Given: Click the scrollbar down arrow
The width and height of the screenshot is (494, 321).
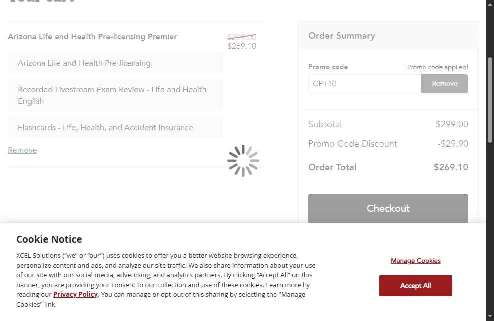Looking at the screenshot, I should (490, 316).
